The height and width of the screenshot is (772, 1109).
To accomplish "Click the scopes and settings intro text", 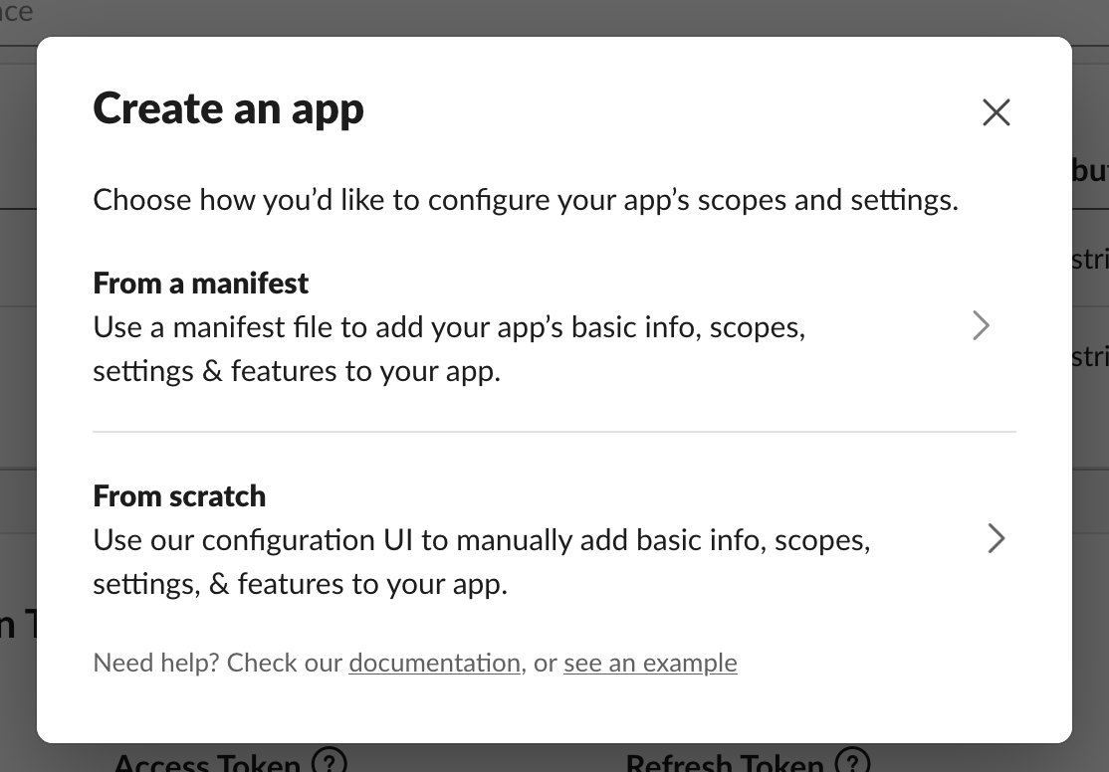I will (x=526, y=200).
